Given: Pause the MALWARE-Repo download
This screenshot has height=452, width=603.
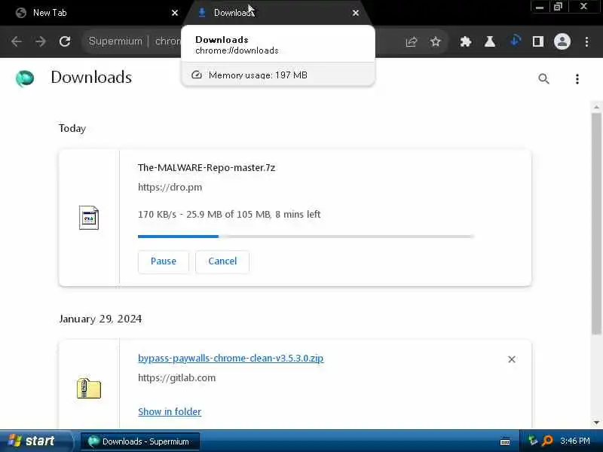Looking at the screenshot, I should [x=164, y=261].
